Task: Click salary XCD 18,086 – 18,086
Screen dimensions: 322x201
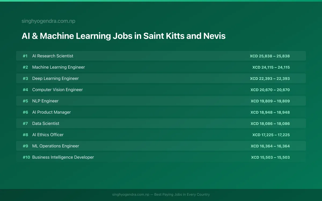Action: point(270,124)
